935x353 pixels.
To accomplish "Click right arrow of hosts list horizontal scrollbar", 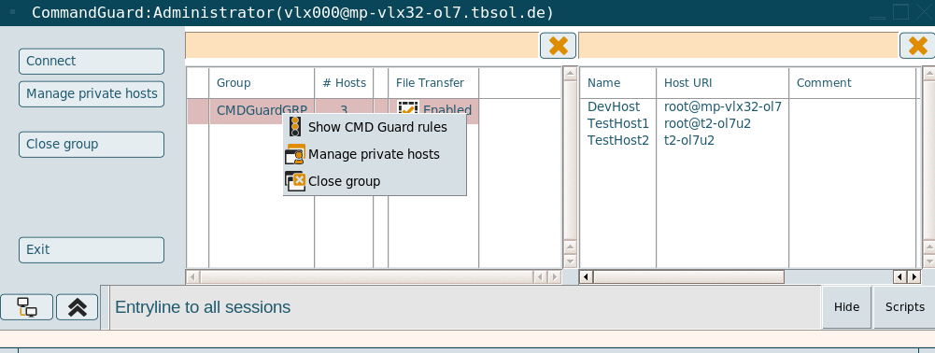I will point(914,276).
